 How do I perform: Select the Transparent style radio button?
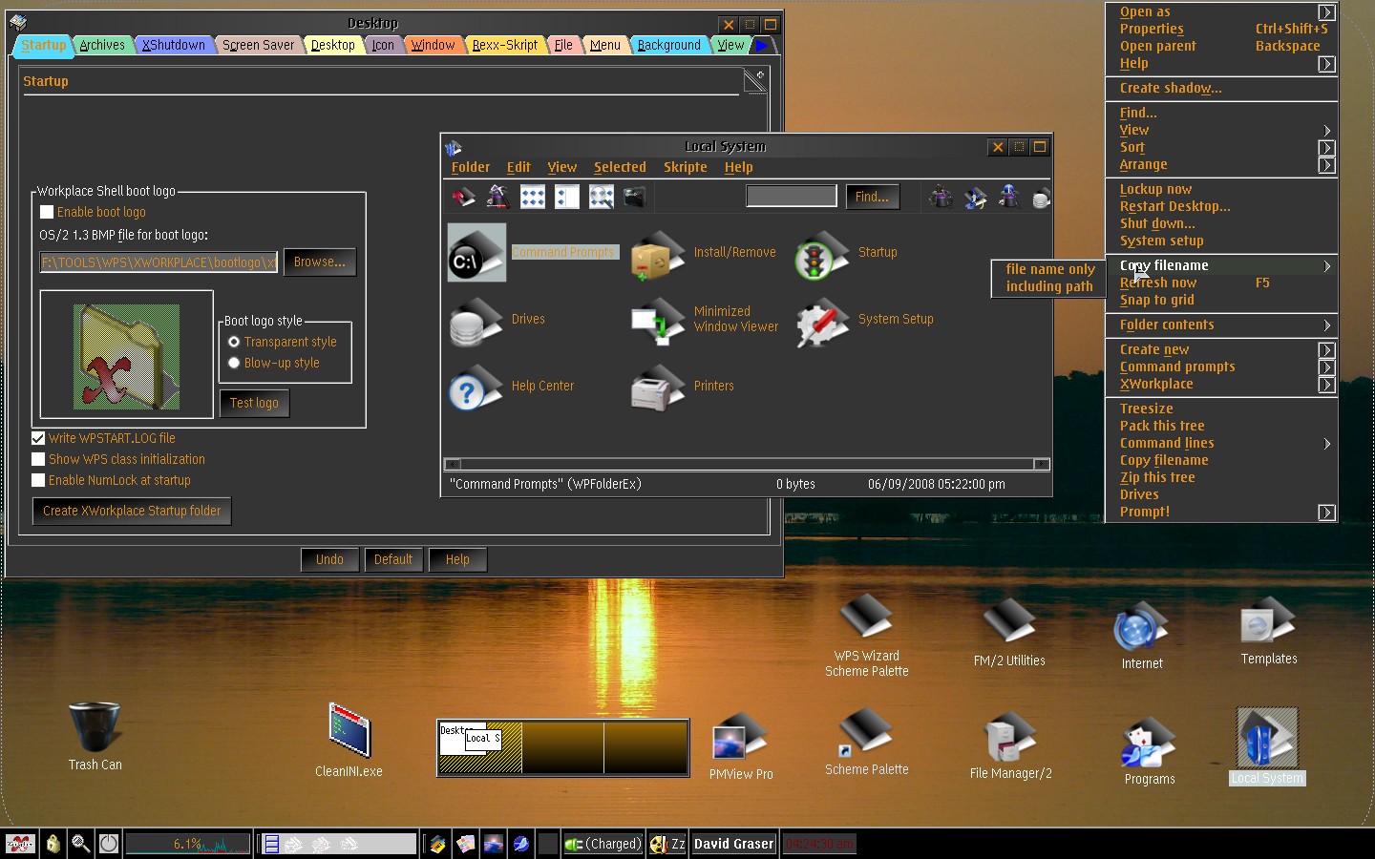tap(234, 342)
